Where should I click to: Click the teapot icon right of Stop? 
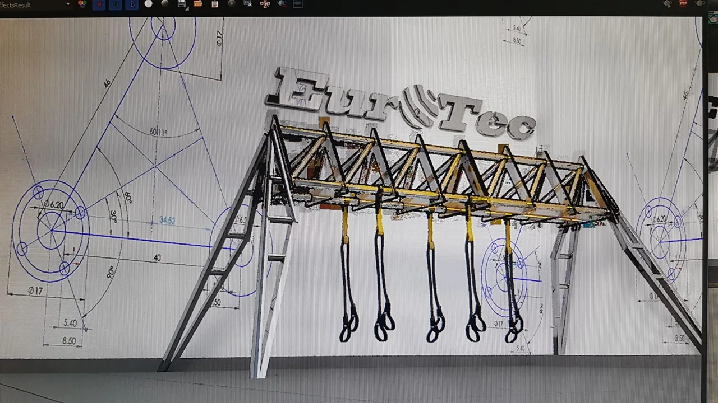tap(699, 3)
